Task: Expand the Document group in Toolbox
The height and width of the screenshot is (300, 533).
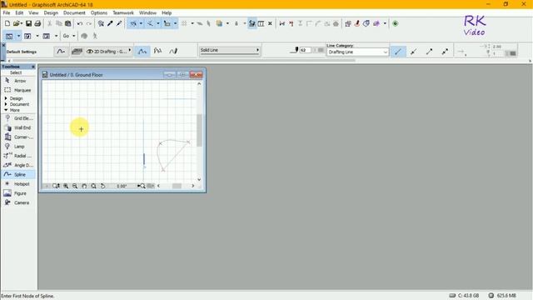Action: pyautogui.click(x=17, y=104)
